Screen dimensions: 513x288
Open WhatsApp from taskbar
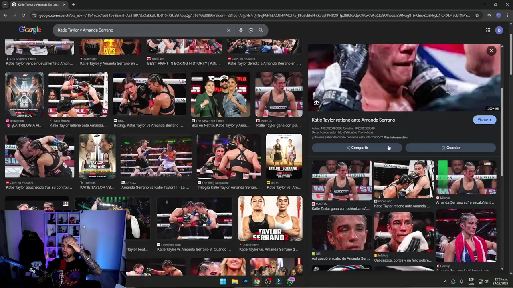(x=290, y=282)
